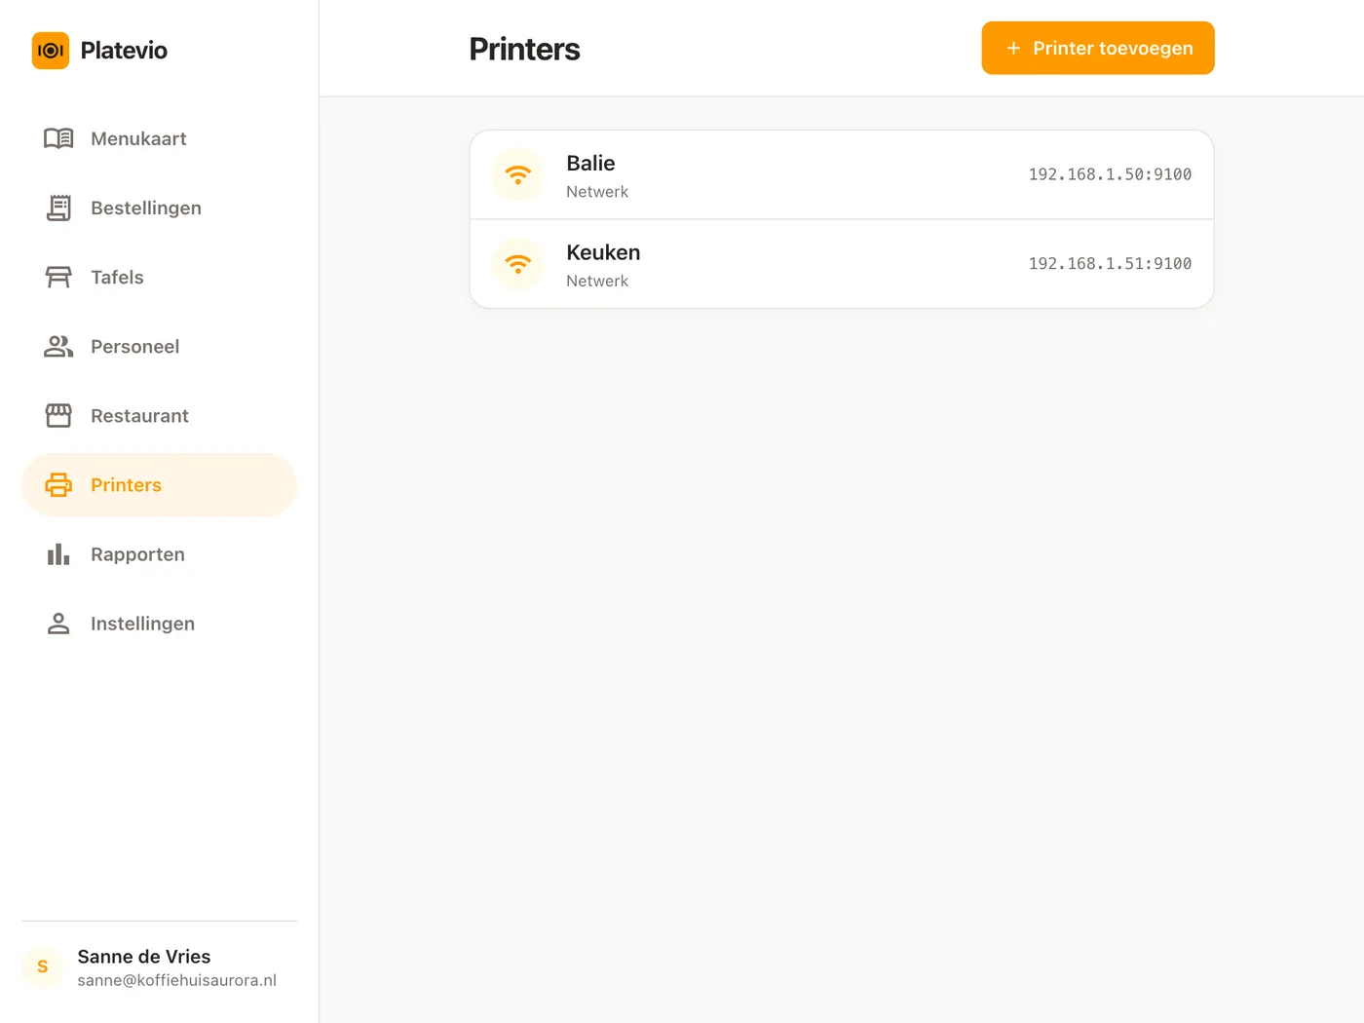Click the Netwerk label under Balie
This screenshot has height=1023, width=1364.
(x=597, y=192)
